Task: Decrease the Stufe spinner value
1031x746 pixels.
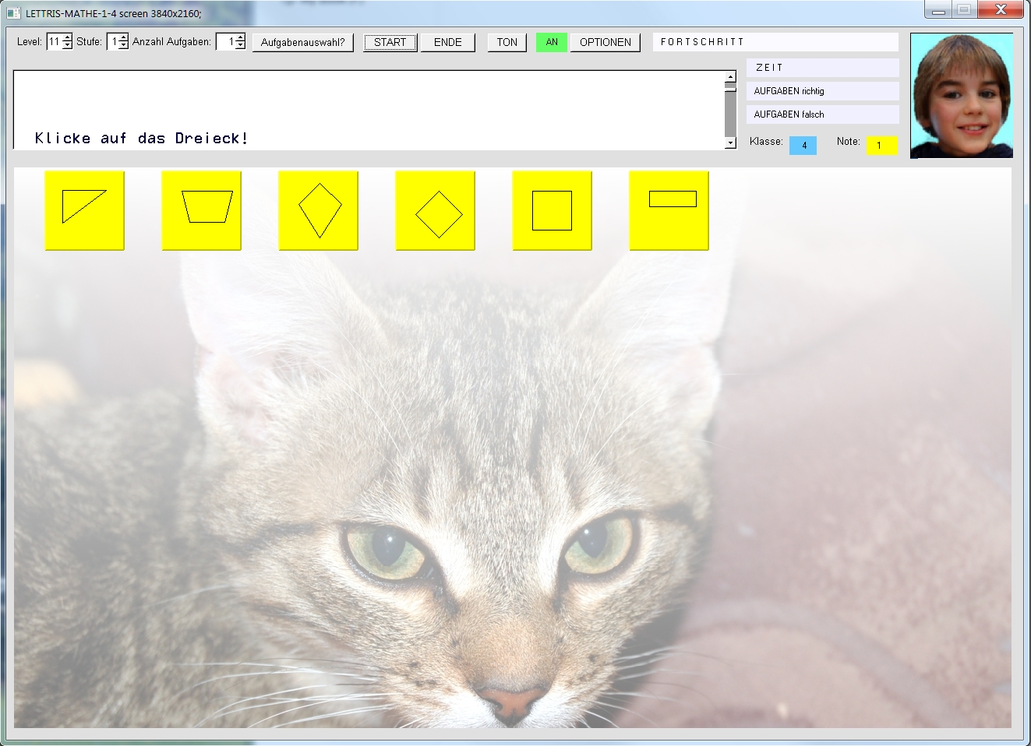Action: (x=123, y=46)
